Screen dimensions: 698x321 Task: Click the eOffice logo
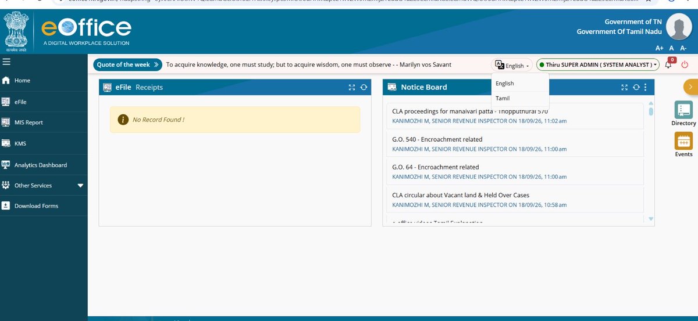click(87, 31)
